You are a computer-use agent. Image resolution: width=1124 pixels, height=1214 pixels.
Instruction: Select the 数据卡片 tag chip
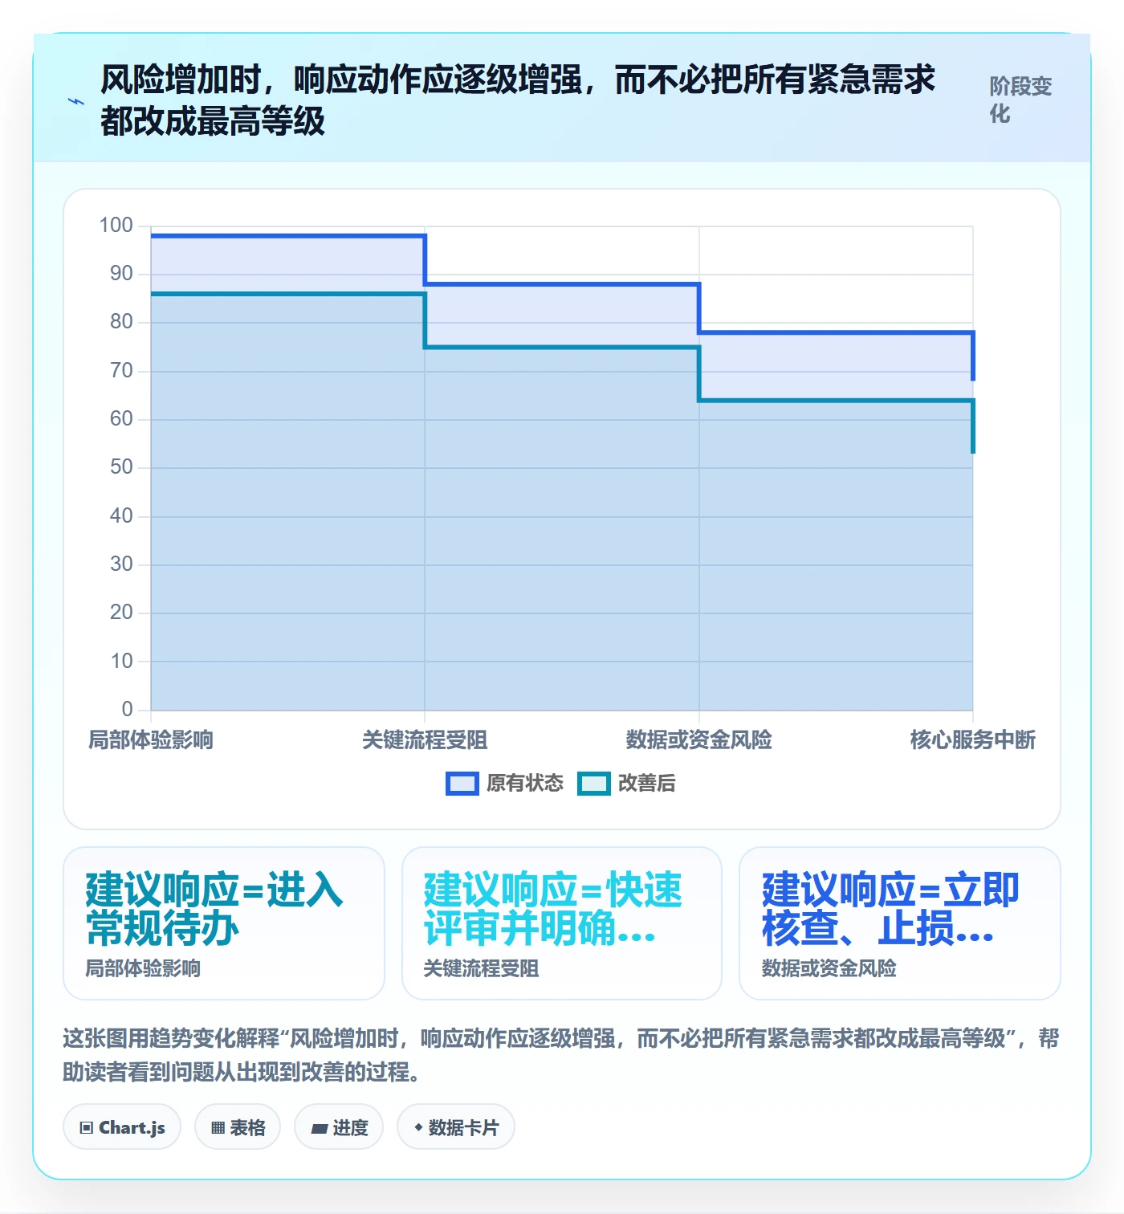pyautogui.click(x=456, y=1127)
